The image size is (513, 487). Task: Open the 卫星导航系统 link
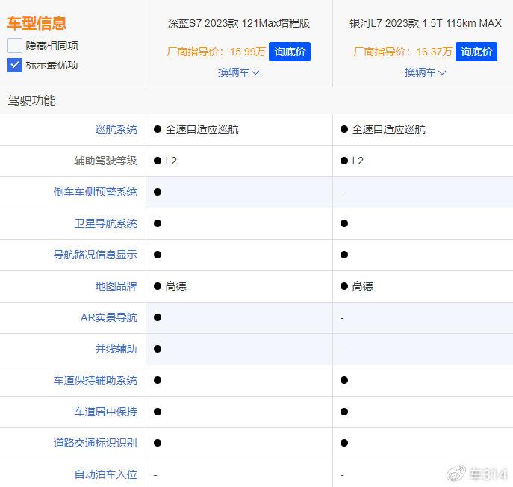pyautogui.click(x=106, y=223)
